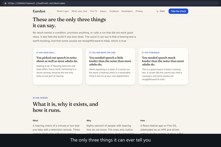Screen dimensions: 221x147
Task: Click heading 'You needed speech much louder'
Action: pyautogui.click(x=163, y=61)
